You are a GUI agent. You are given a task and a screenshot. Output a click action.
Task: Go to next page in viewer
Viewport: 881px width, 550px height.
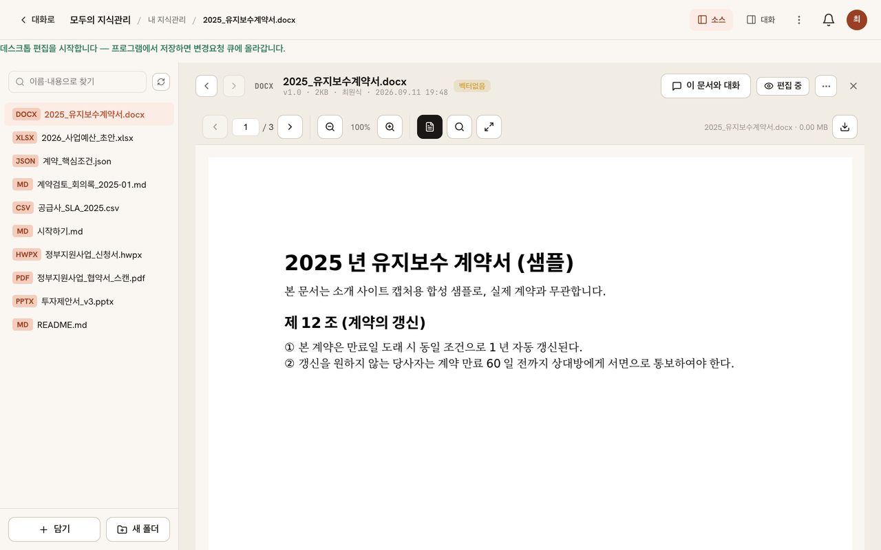coord(290,127)
